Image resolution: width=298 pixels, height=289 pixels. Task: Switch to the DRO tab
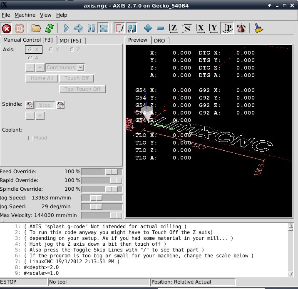pos(159,40)
